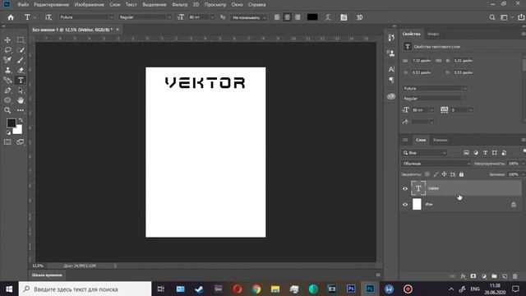Click the Home icon in options bar
Image resolution: width=526 pixels, height=296 pixels.
(x=11, y=17)
